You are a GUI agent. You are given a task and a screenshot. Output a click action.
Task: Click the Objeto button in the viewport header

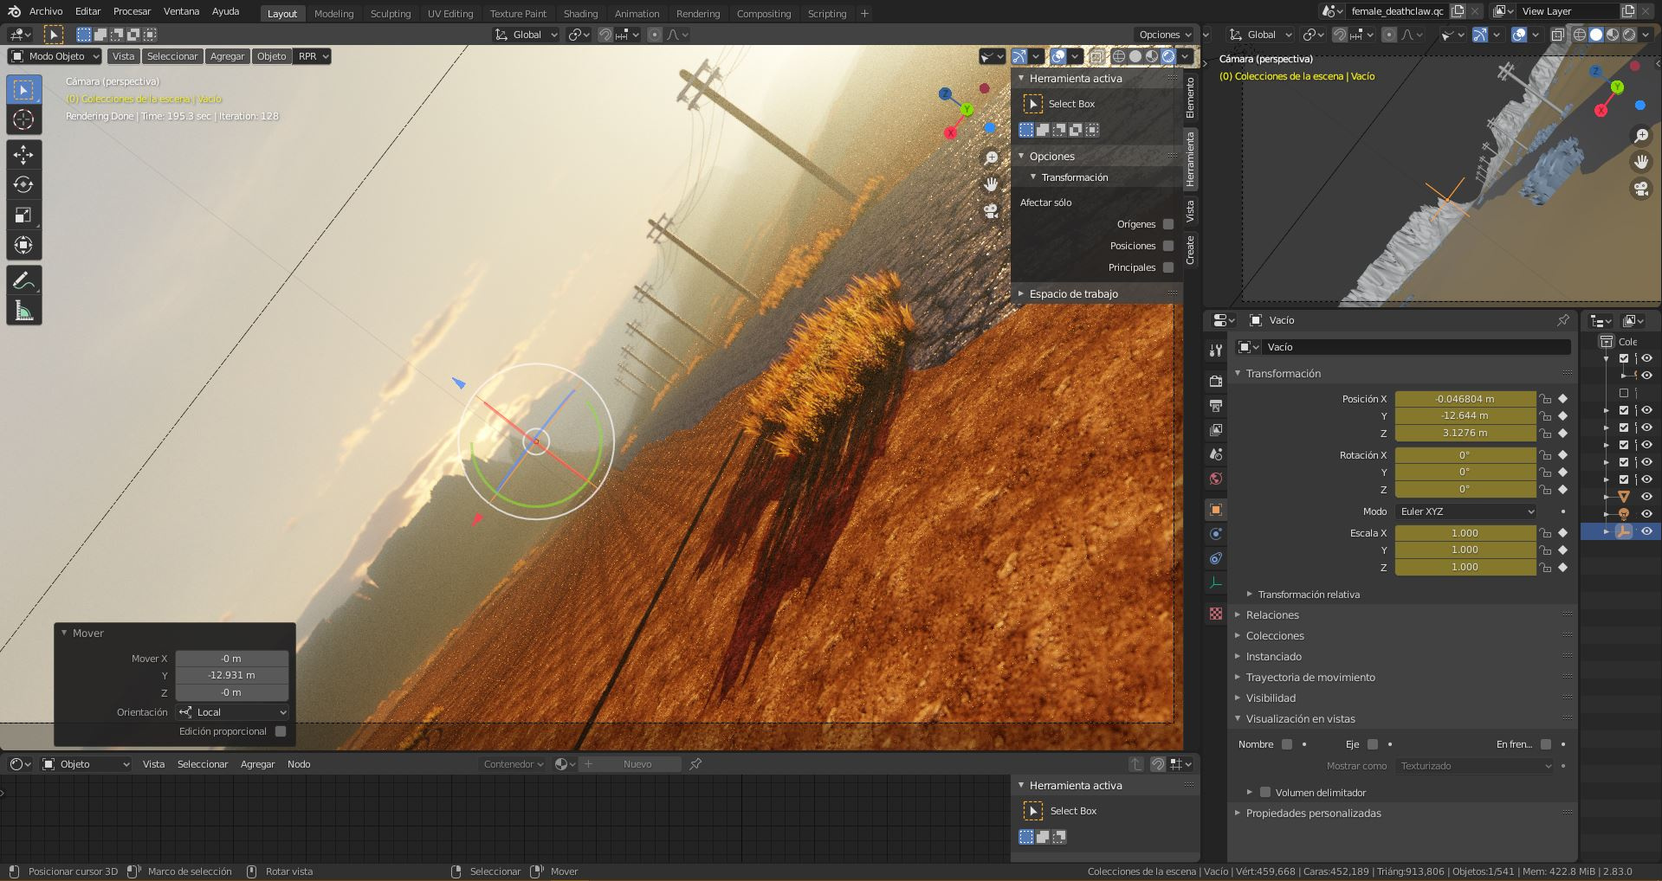[x=272, y=56]
